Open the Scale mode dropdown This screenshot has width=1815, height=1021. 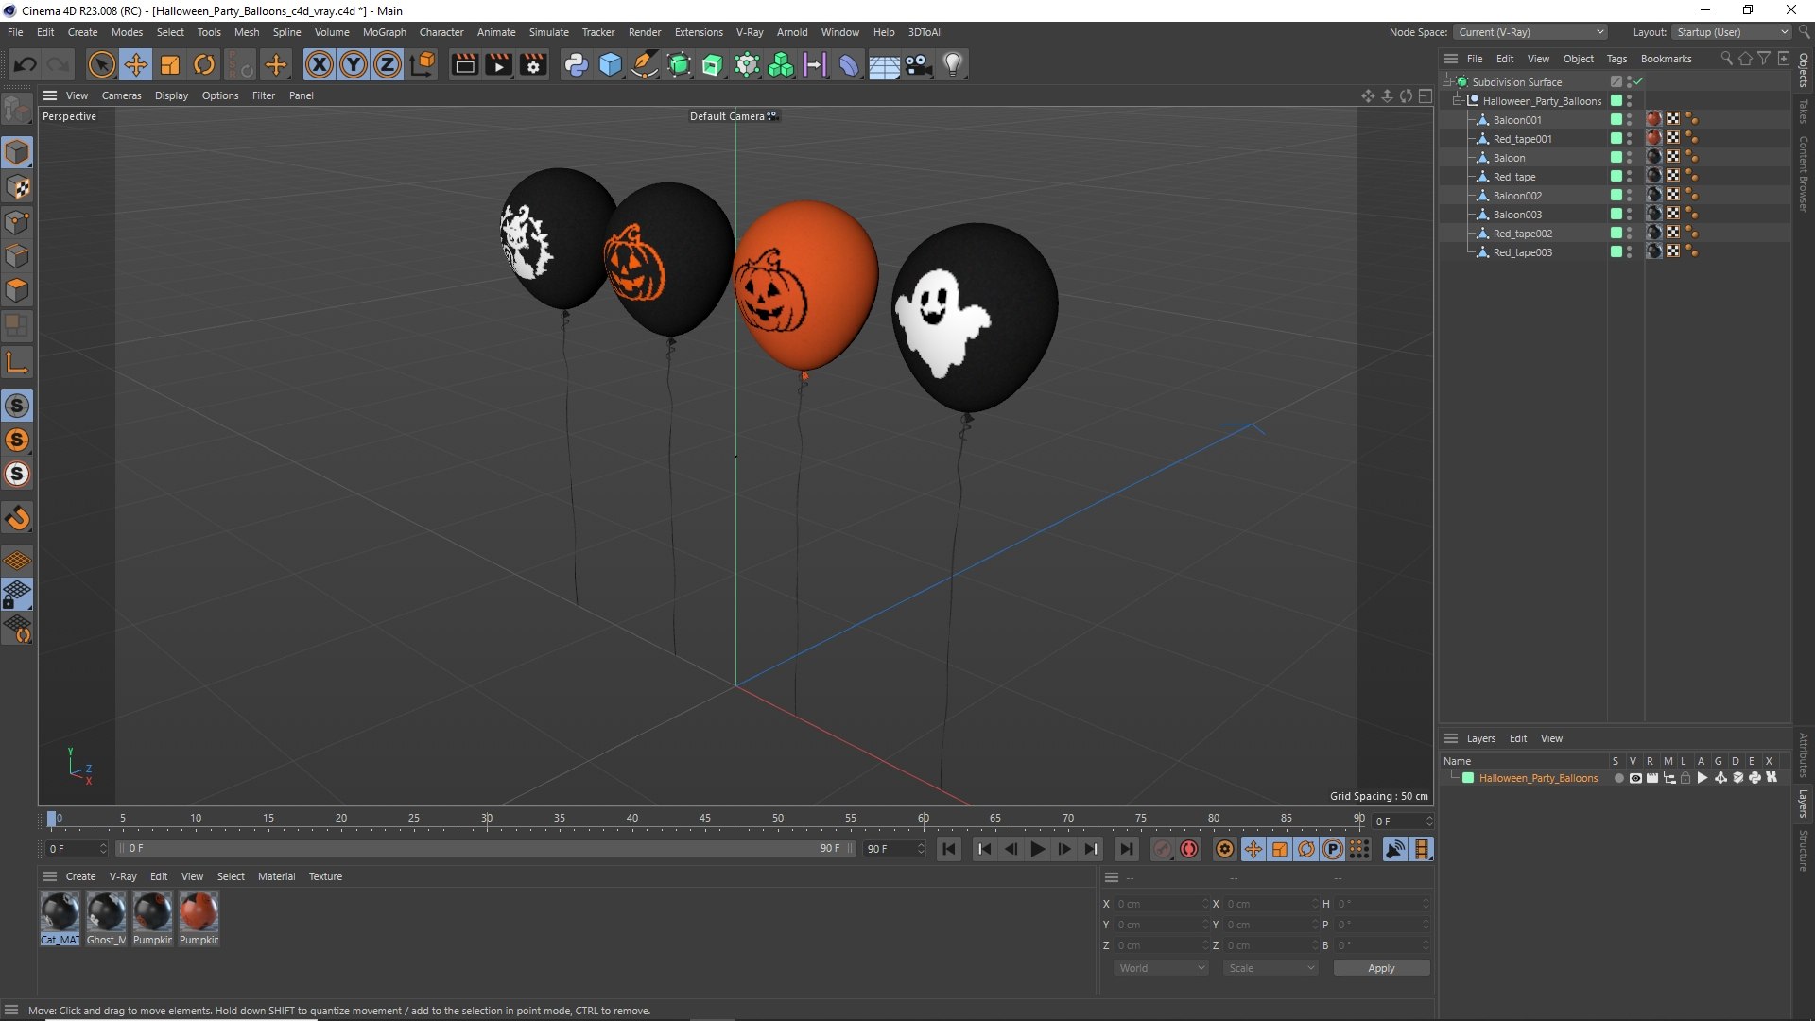(x=1270, y=968)
